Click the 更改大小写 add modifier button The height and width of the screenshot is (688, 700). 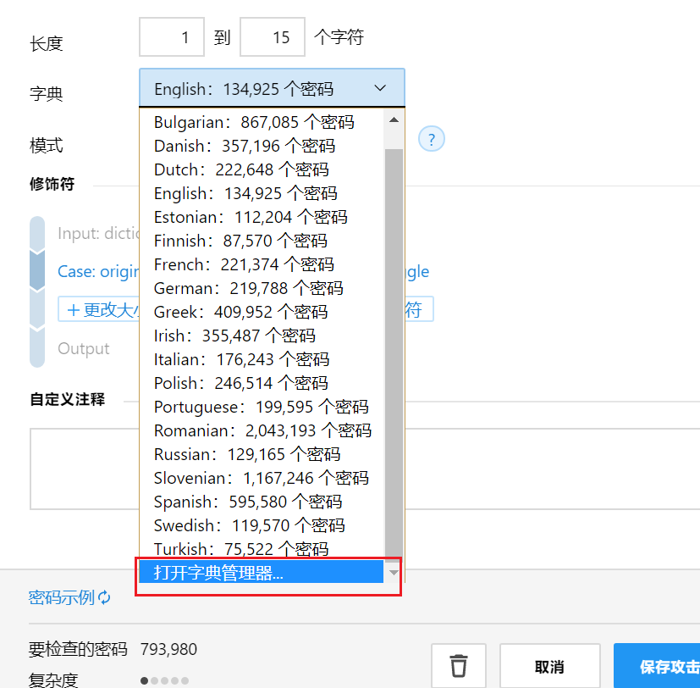[97, 309]
